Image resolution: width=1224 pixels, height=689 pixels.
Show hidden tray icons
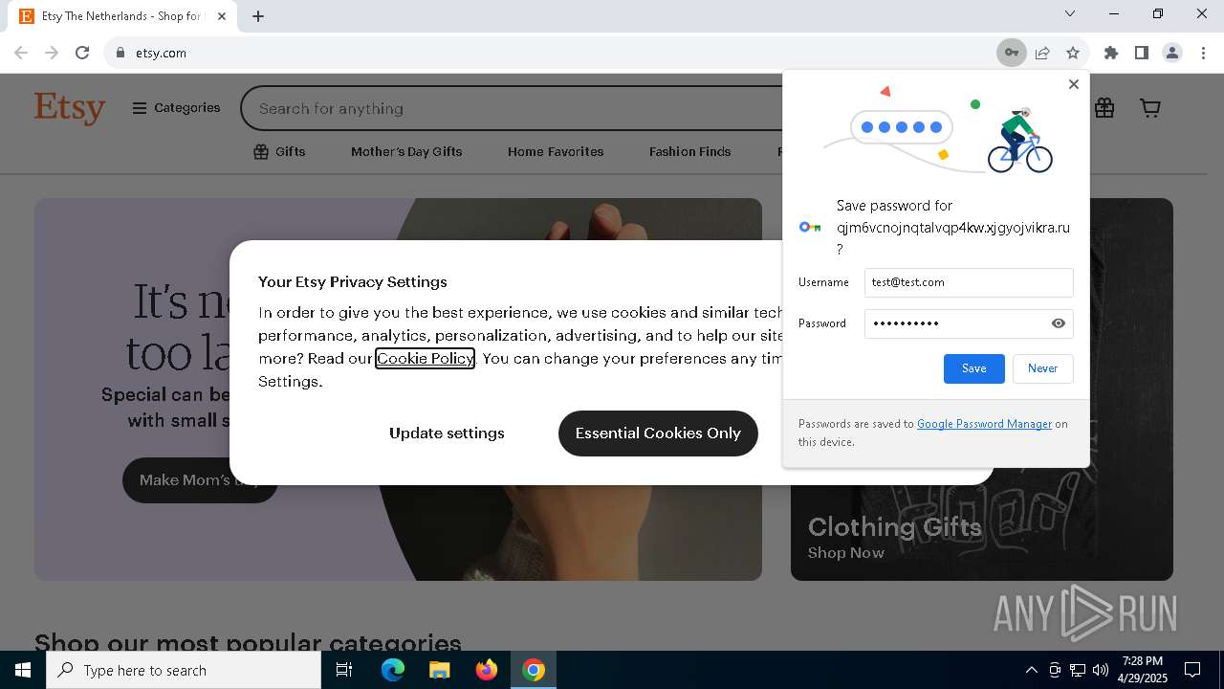click(x=1031, y=670)
